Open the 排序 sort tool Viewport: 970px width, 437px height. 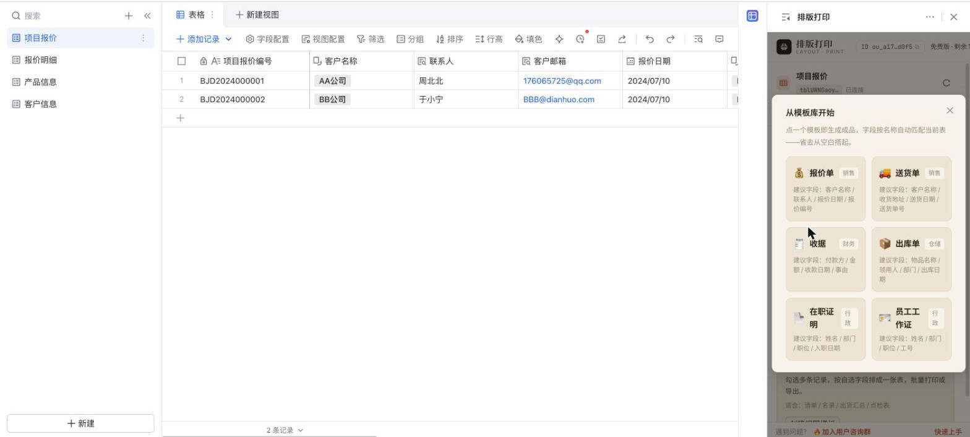pos(450,39)
